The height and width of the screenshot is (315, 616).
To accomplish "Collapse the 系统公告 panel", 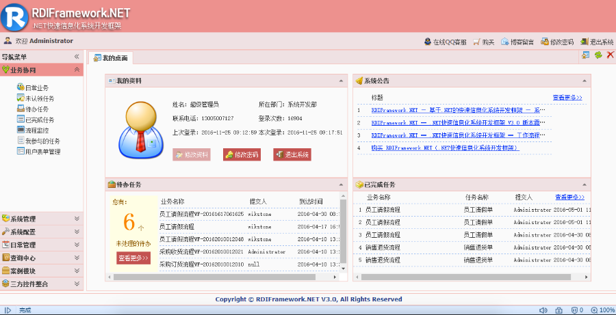I will click(585, 81).
